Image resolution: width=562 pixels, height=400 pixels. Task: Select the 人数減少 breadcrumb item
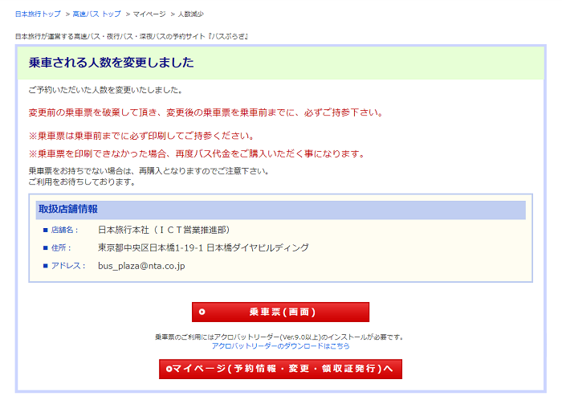point(191,14)
